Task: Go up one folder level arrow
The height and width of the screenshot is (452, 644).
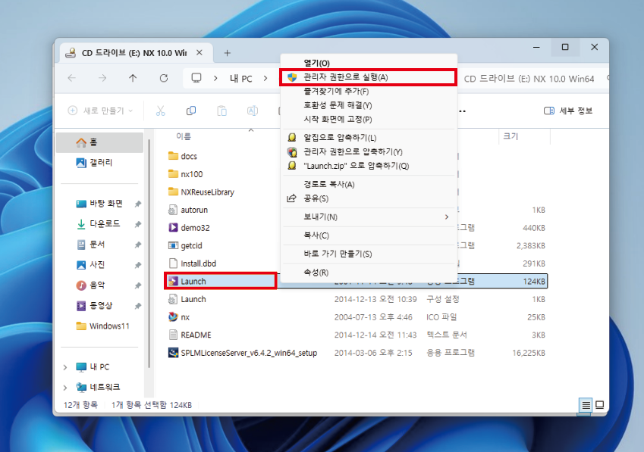Action: tap(133, 78)
